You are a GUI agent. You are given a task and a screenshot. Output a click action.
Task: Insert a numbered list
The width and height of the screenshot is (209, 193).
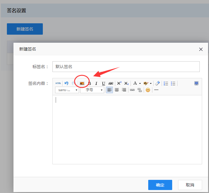[x=166, y=83]
